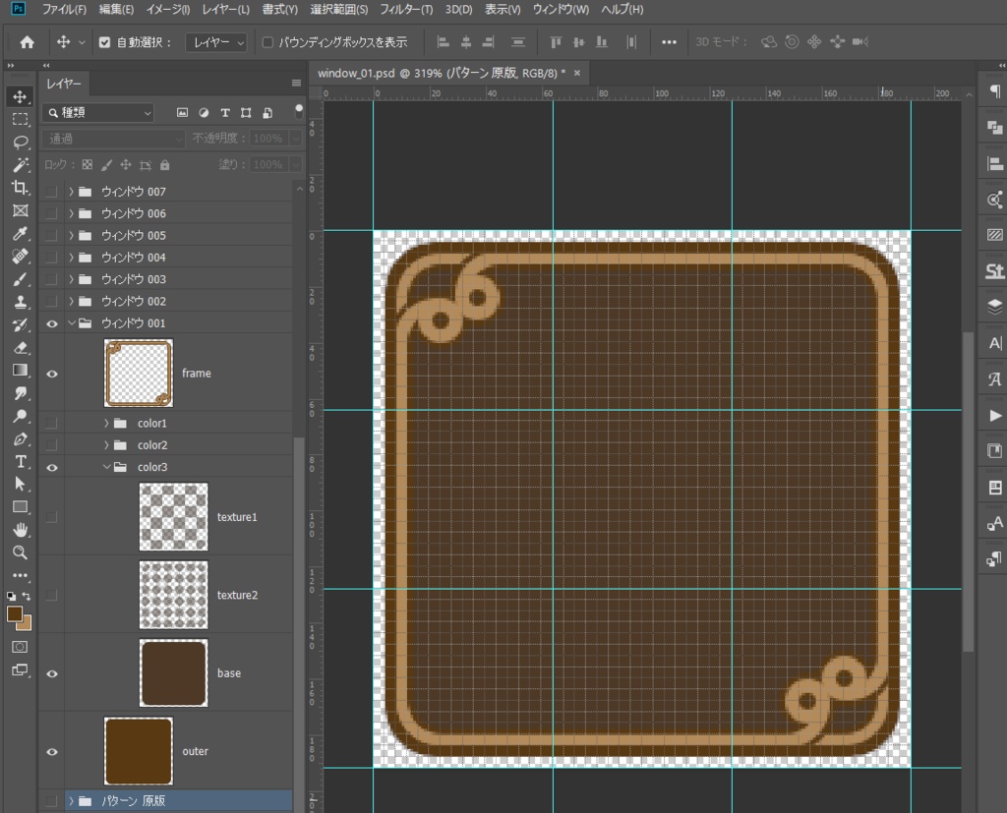Select the Zoom tool

click(20, 552)
